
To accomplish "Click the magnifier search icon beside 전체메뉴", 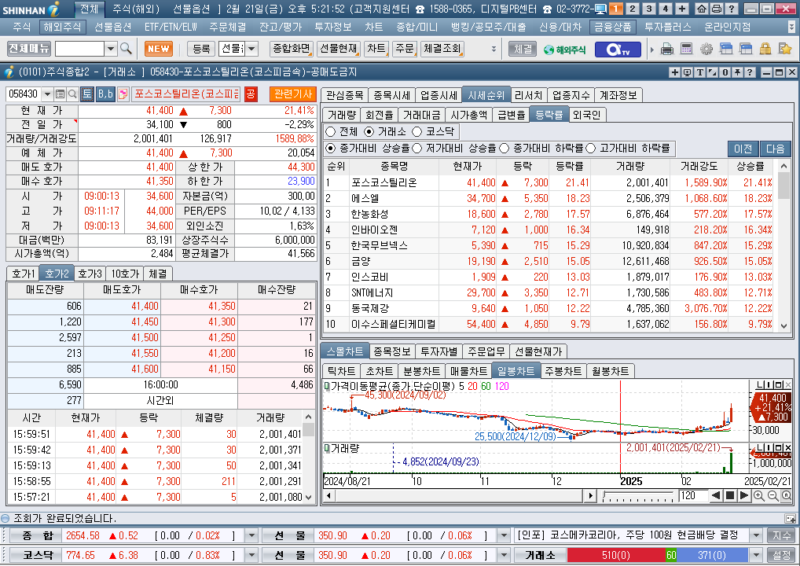I will click(x=126, y=49).
